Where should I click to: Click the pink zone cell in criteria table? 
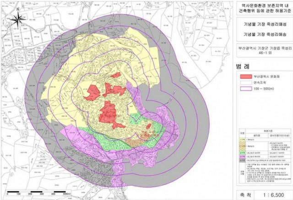[x=242, y=157]
